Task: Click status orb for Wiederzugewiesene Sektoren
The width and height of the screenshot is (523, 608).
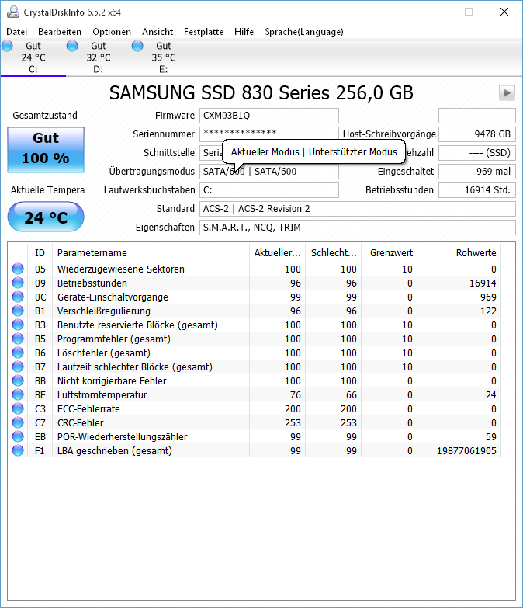Action: 18,269
